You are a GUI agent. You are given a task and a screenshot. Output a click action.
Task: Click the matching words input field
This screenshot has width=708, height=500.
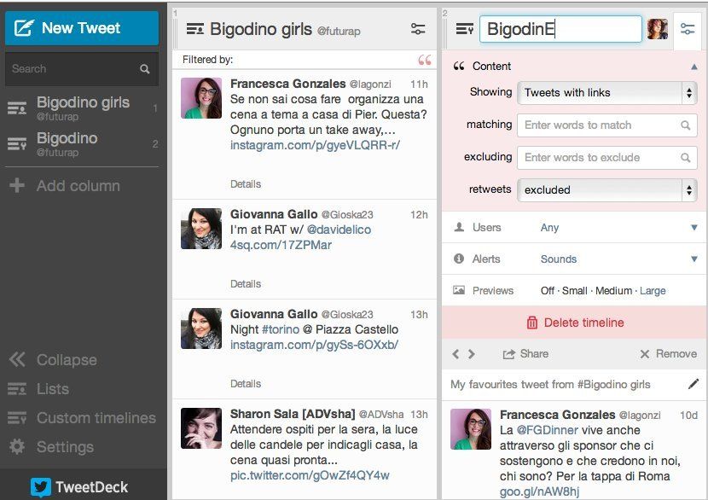[x=606, y=125]
